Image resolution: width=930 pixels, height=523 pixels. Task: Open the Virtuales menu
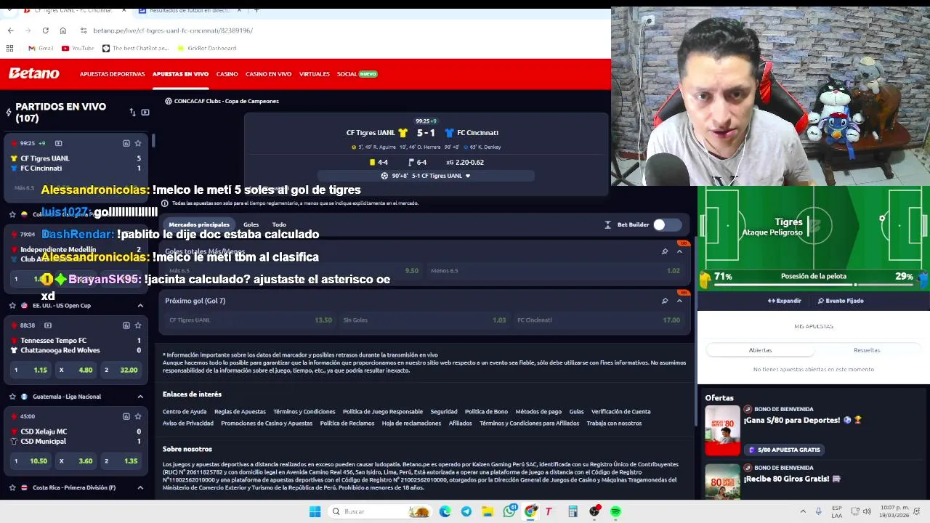point(314,74)
